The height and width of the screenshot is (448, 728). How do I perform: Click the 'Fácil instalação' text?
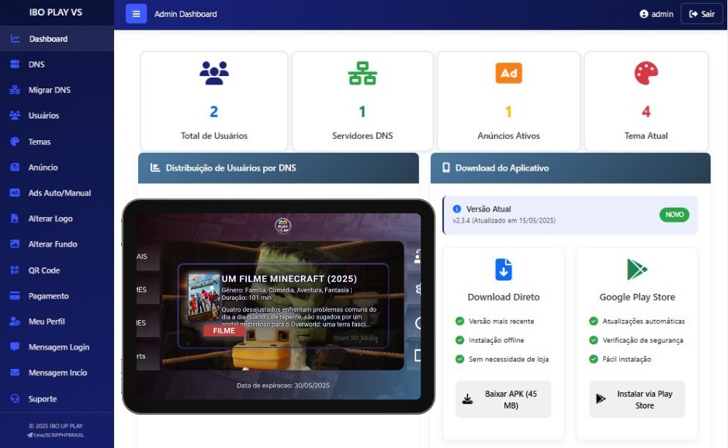(627, 360)
